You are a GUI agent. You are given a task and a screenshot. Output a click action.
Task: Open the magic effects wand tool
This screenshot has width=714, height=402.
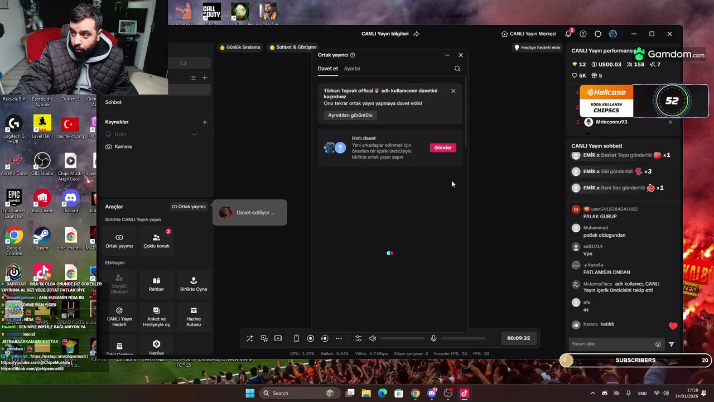[249, 338]
